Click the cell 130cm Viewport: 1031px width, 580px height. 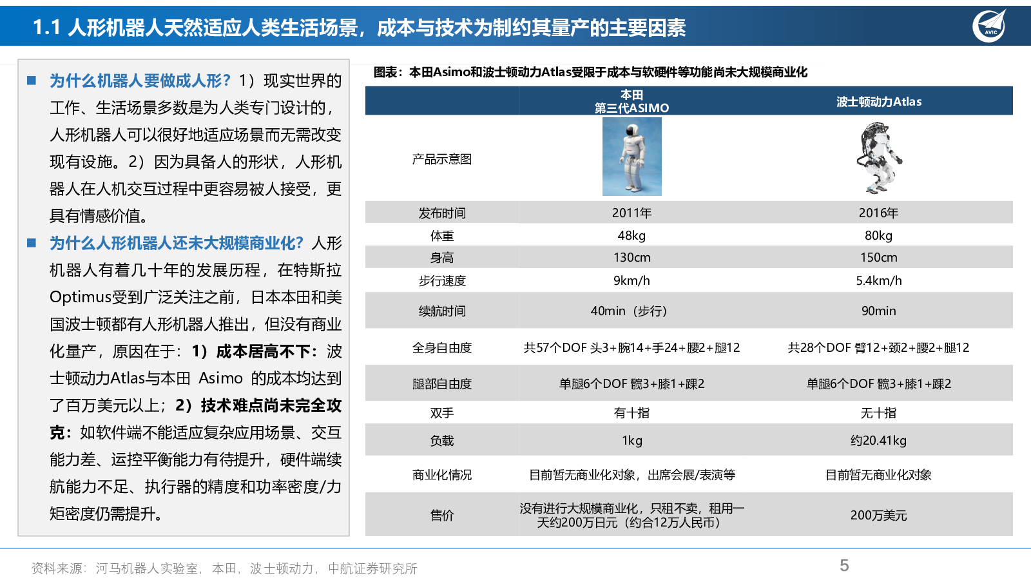631,257
